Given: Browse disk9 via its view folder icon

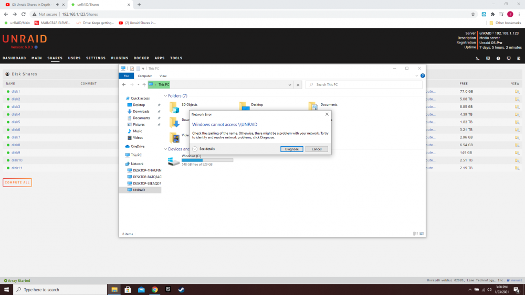Looking at the screenshot, I should click(x=517, y=152).
